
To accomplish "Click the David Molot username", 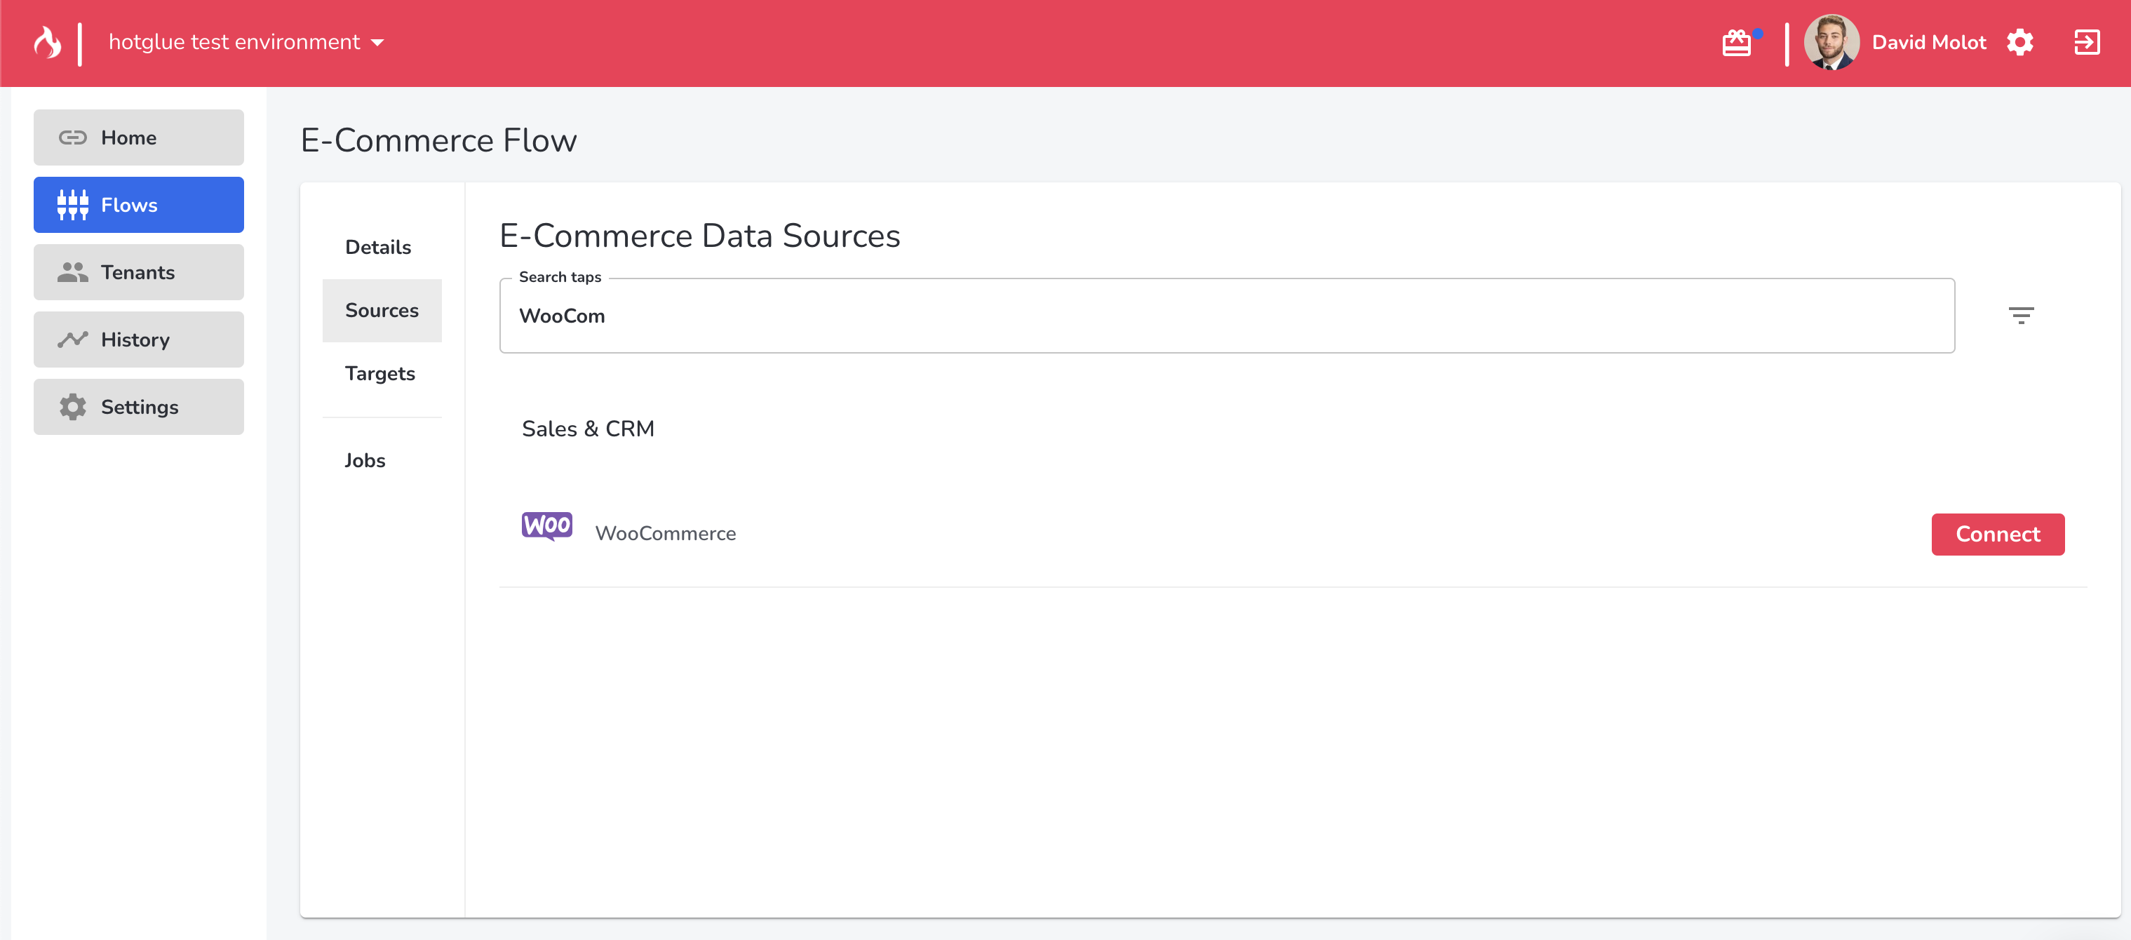I will (1928, 42).
